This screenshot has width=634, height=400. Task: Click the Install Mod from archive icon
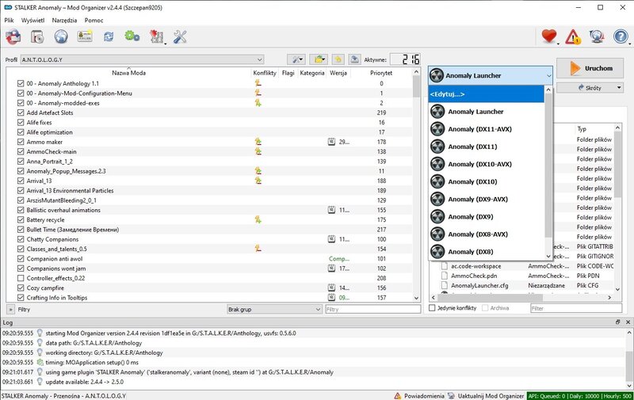tap(13, 36)
